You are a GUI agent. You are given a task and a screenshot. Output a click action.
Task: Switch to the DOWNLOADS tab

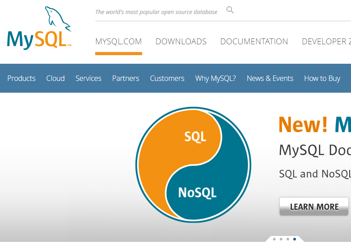(x=181, y=42)
